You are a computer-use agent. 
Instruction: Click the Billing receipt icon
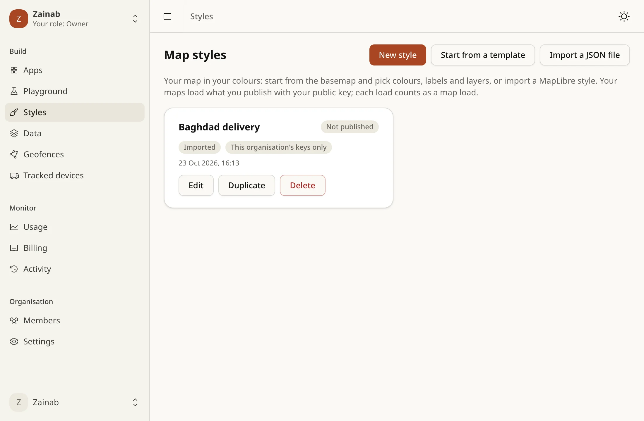(14, 248)
